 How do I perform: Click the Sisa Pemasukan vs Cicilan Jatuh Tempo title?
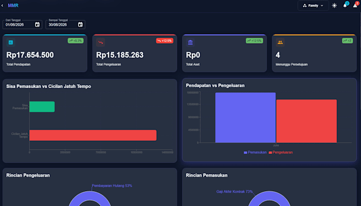click(49, 87)
